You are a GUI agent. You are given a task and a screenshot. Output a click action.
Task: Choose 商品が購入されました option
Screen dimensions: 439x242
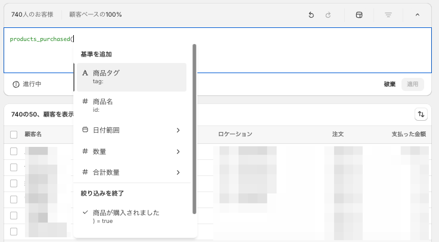click(x=131, y=216)
